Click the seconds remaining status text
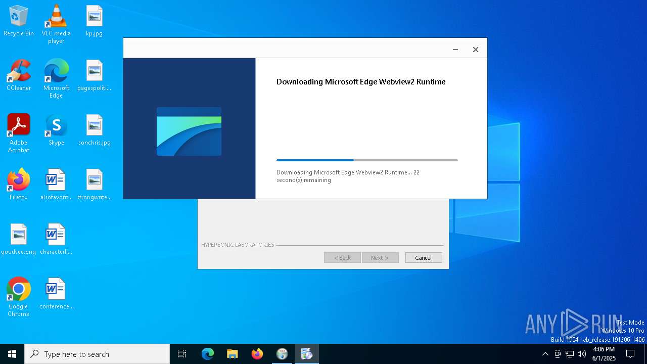Image resolution: width=647 pixels, height=364 pixels. coord(348,176)
